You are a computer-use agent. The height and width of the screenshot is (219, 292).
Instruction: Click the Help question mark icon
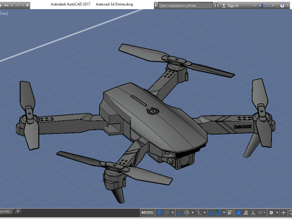click(x=282, y=5)
